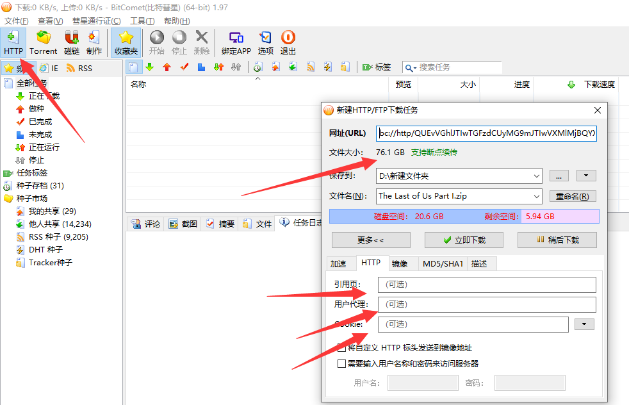
Task: Click the 引用页 referrer input field
Action: point(487,285)
